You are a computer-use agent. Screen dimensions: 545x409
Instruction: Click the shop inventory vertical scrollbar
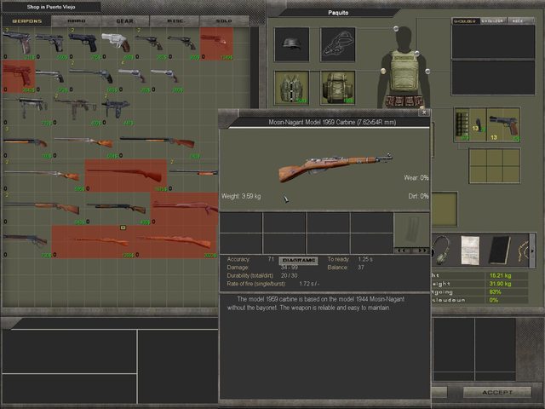point(255,68)
